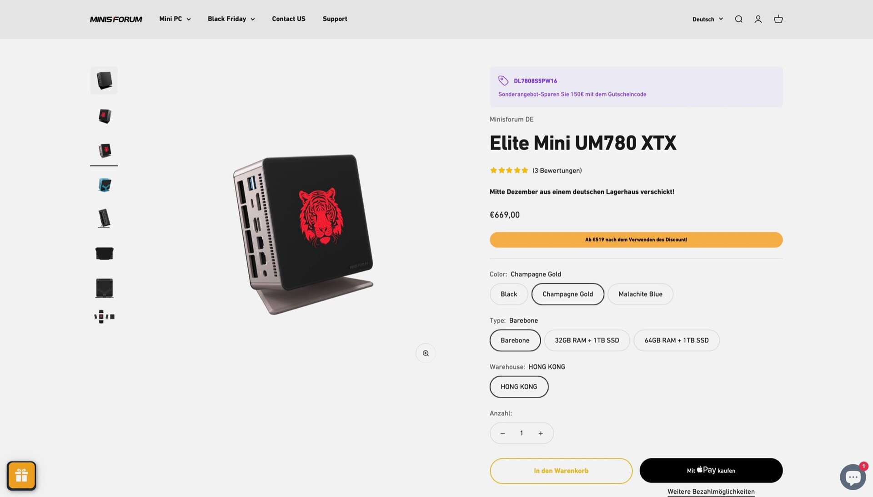Click the Minisforum logo
Screen dimensions: 873x497
(116, 19)
